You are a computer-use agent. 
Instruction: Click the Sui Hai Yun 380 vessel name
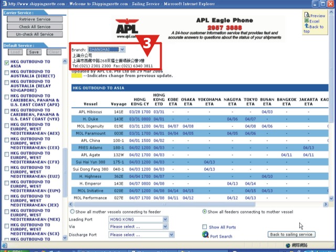[90, 162]
